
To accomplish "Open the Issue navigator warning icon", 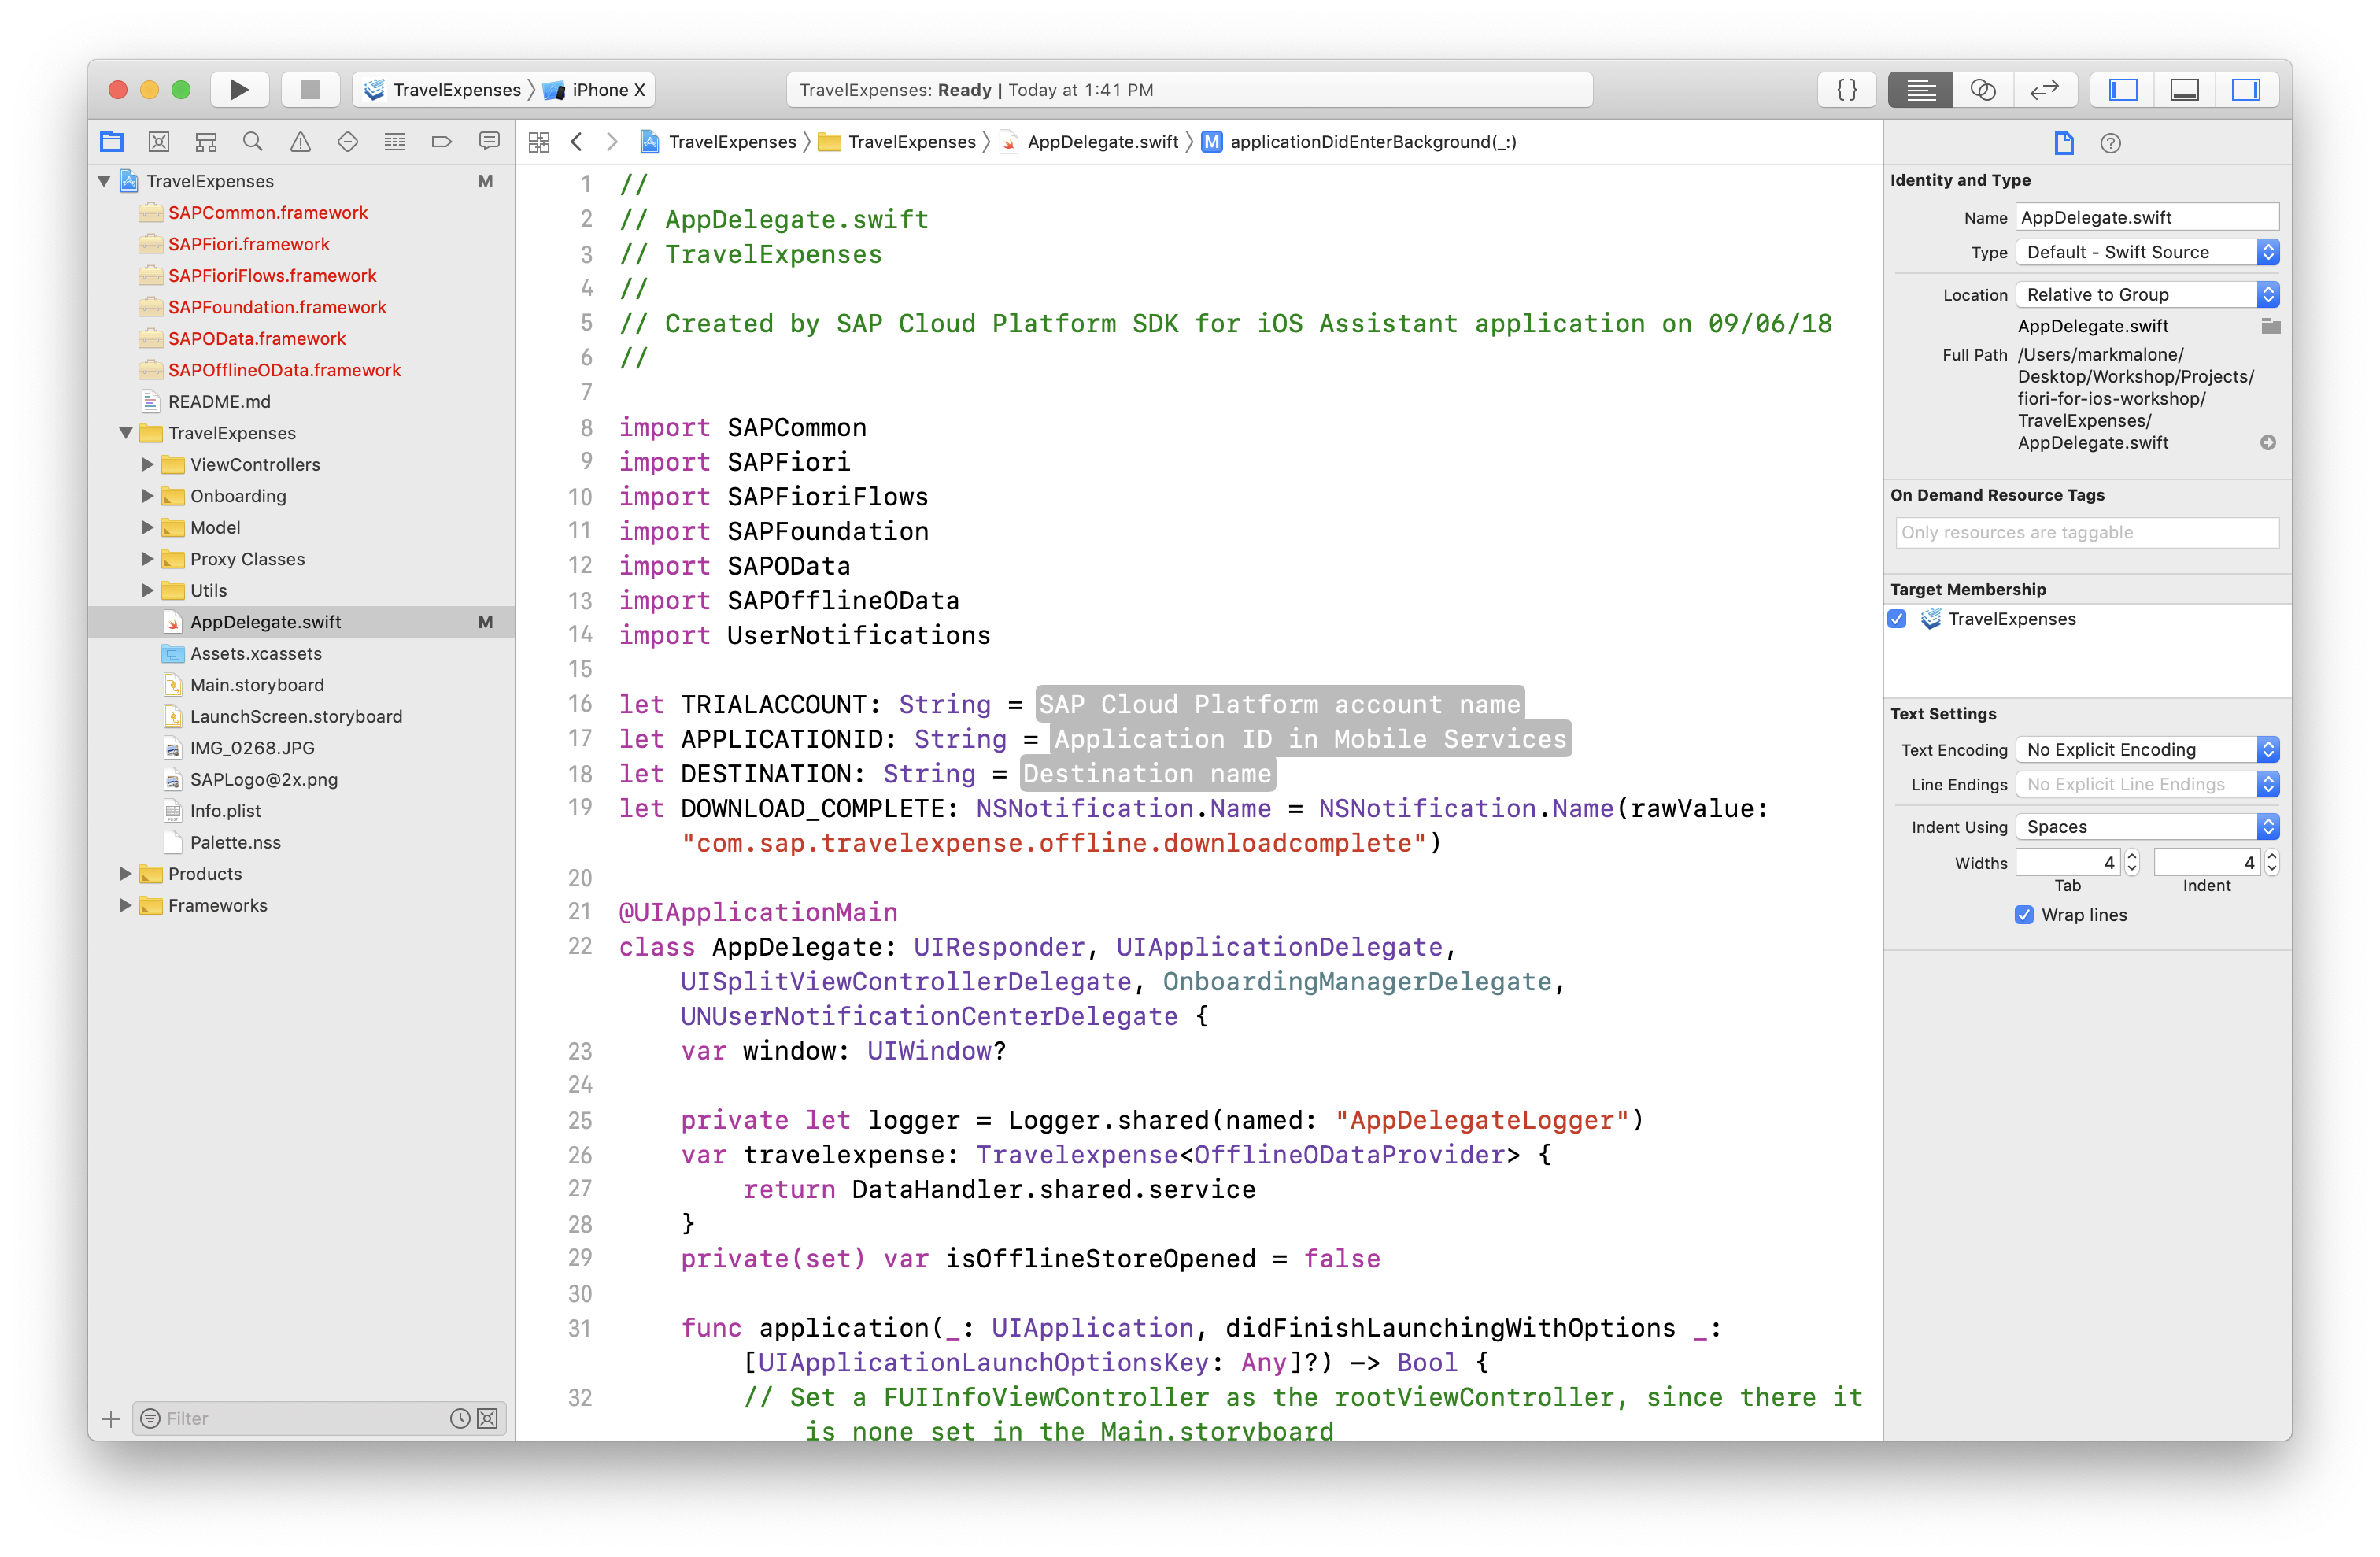I will (x=300, y=142).
